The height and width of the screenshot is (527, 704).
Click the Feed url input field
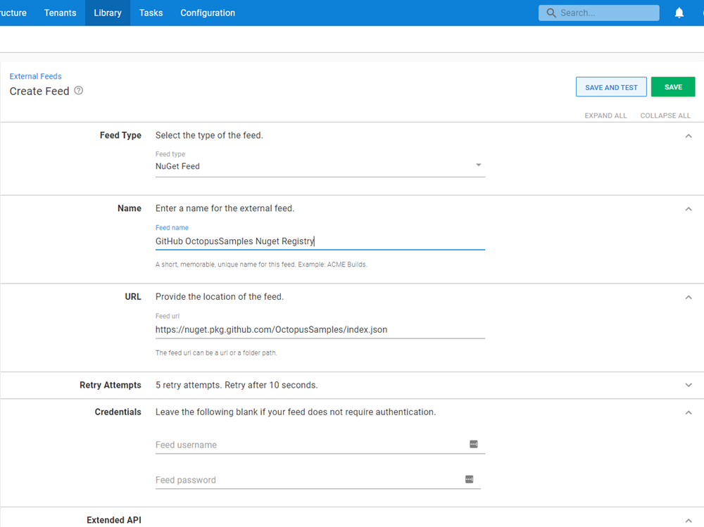(317, 329)
